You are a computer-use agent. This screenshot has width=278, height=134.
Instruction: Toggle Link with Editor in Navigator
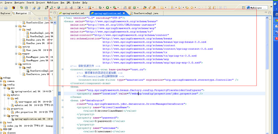(x=50, y=18)
